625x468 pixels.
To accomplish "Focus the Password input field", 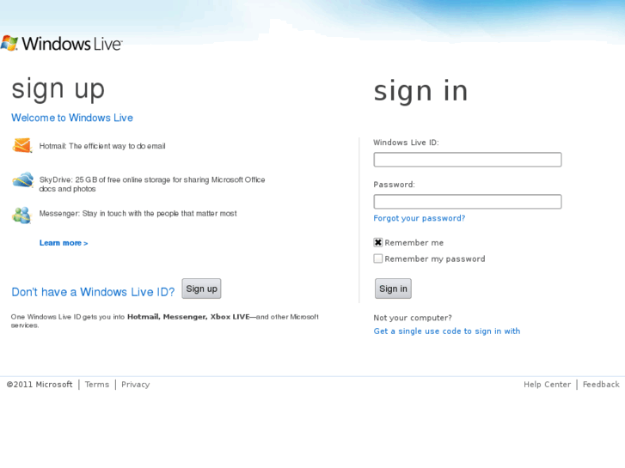I will (468, 202).
